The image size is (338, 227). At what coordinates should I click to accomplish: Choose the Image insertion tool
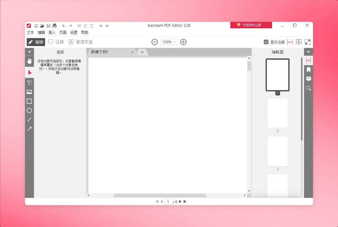point(29,92)
